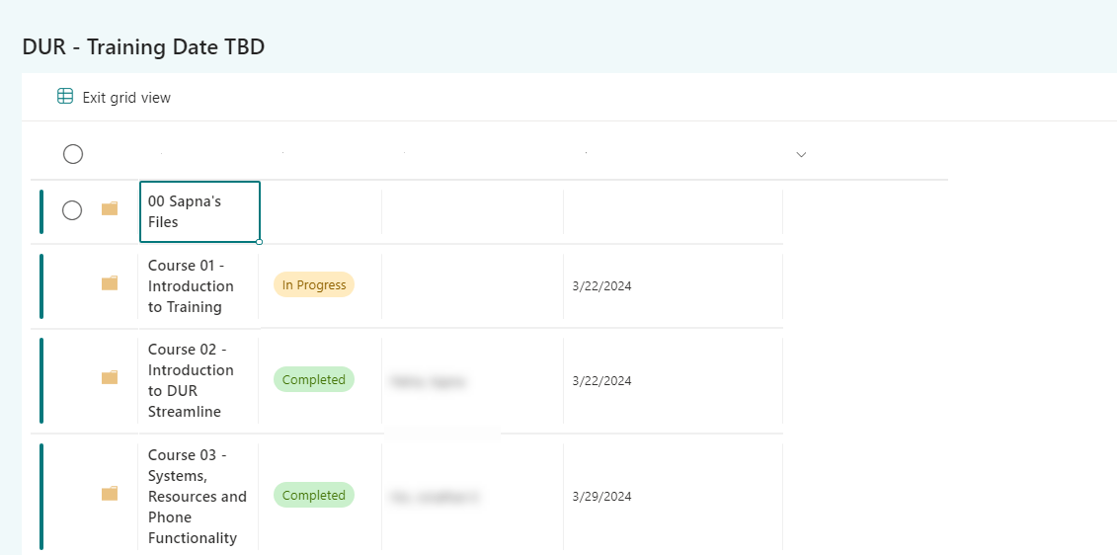Click cell fill handle on Sapna's Files cell
This screenshot has width=1117, height=555.
pyautogui.click(x=260, y=242)
